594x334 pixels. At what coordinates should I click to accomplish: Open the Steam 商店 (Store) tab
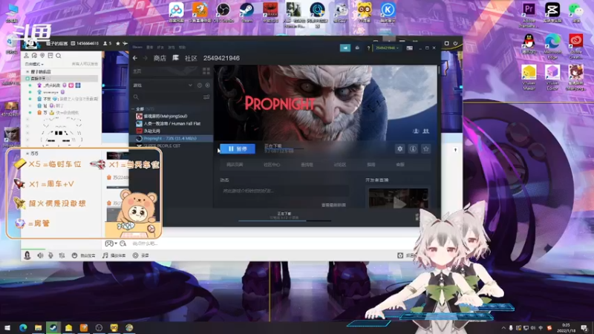click(160, 58)
